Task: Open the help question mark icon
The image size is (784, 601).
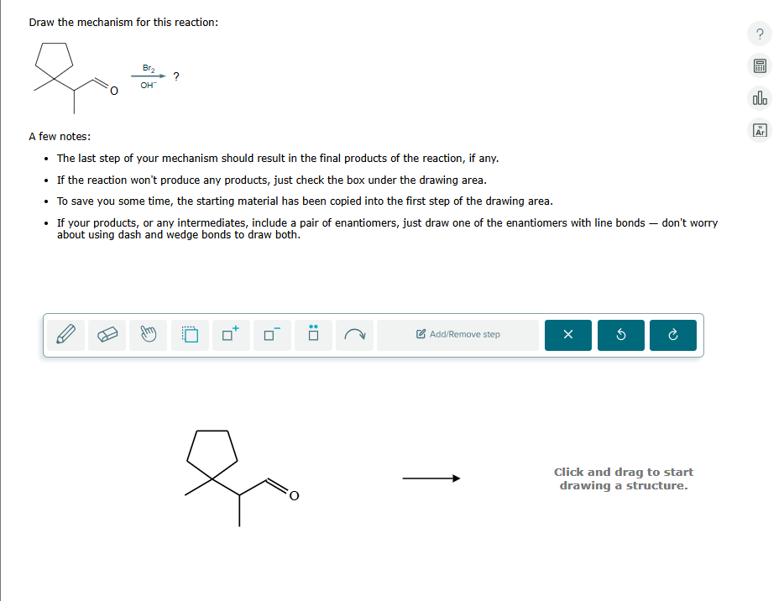Action: point(760,34)
